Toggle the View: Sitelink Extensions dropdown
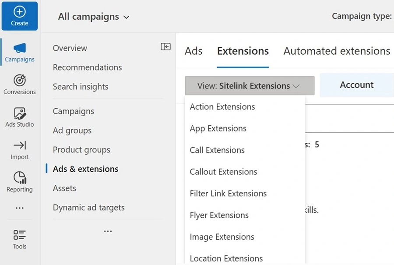This screenshot has height=265, width=394. 249,86
